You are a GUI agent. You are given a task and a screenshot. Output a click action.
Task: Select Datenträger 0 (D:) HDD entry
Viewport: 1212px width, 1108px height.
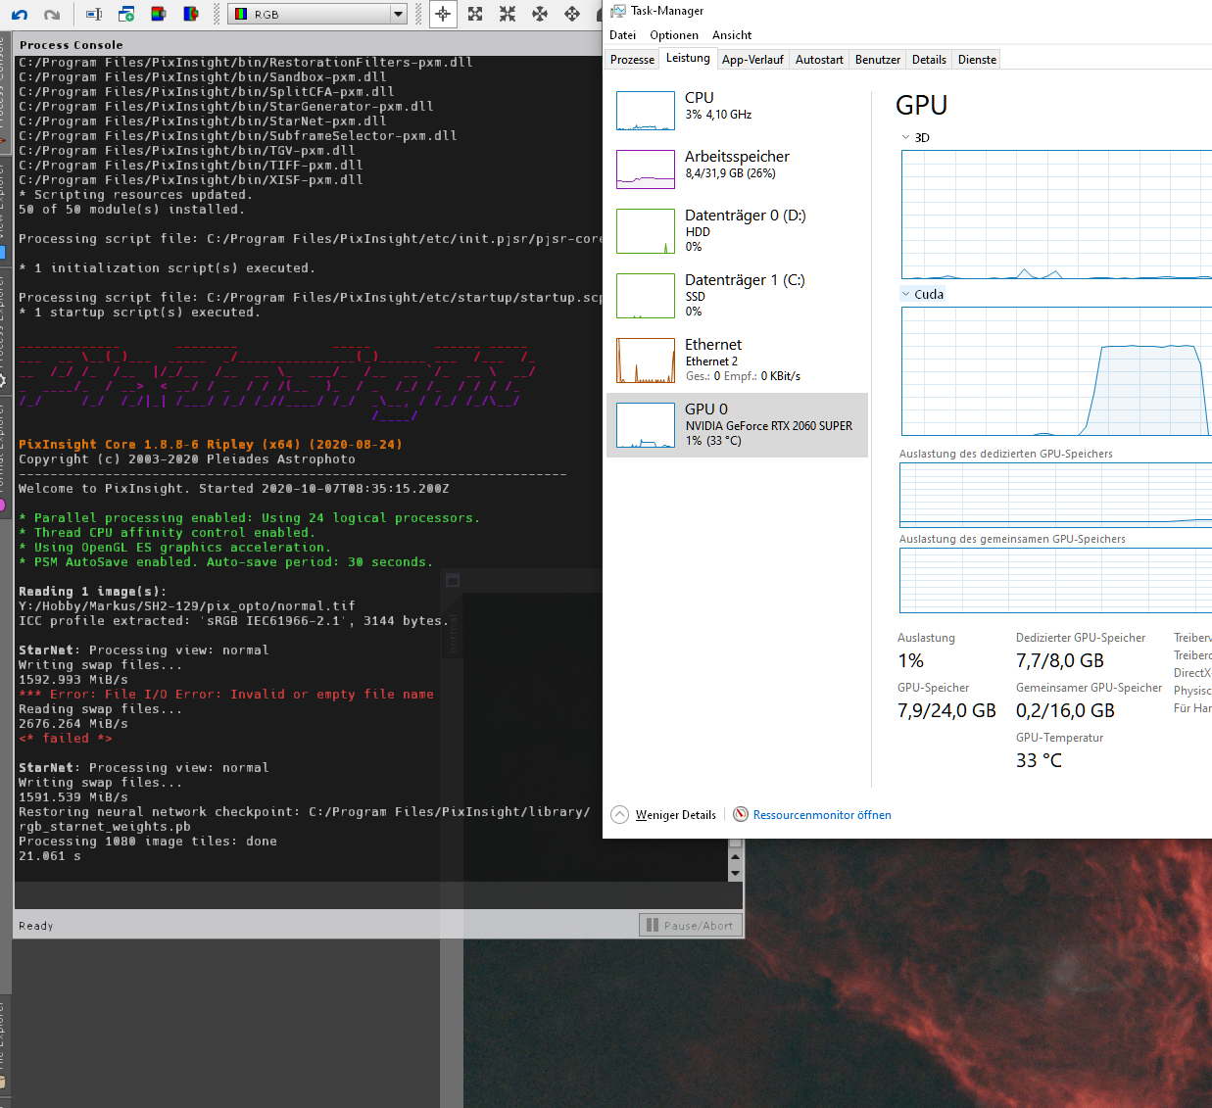coord(737,230)
